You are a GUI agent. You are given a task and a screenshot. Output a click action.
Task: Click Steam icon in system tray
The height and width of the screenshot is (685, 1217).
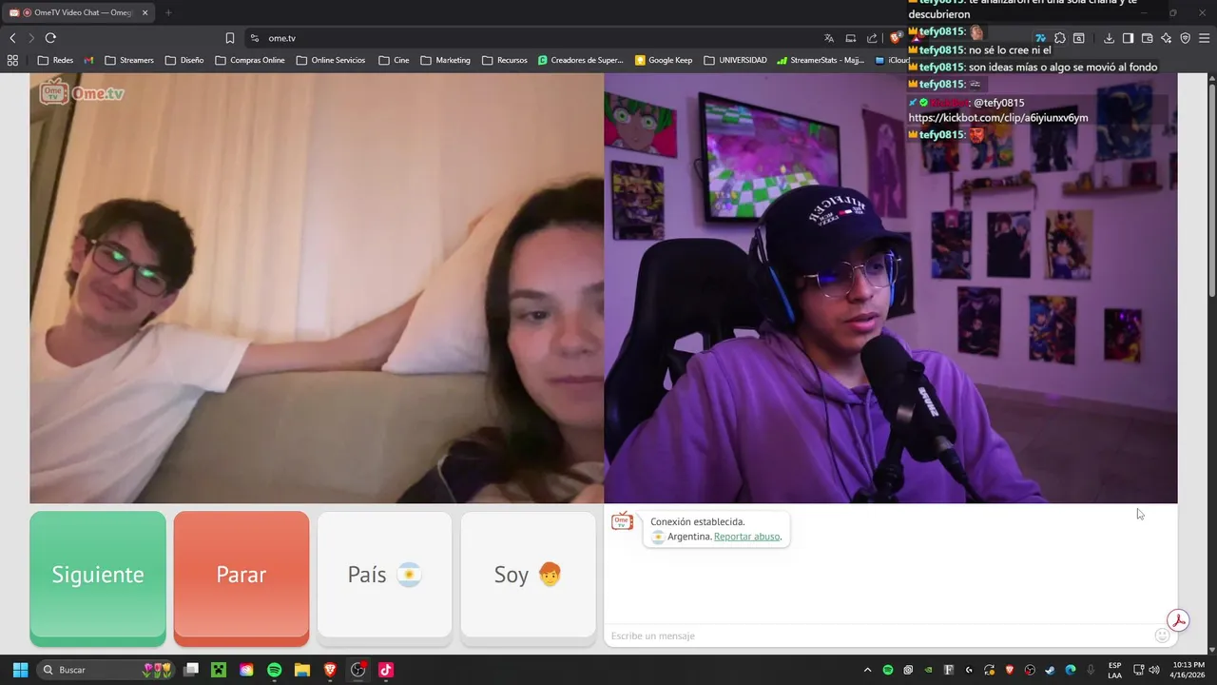tap(1051, 670)
